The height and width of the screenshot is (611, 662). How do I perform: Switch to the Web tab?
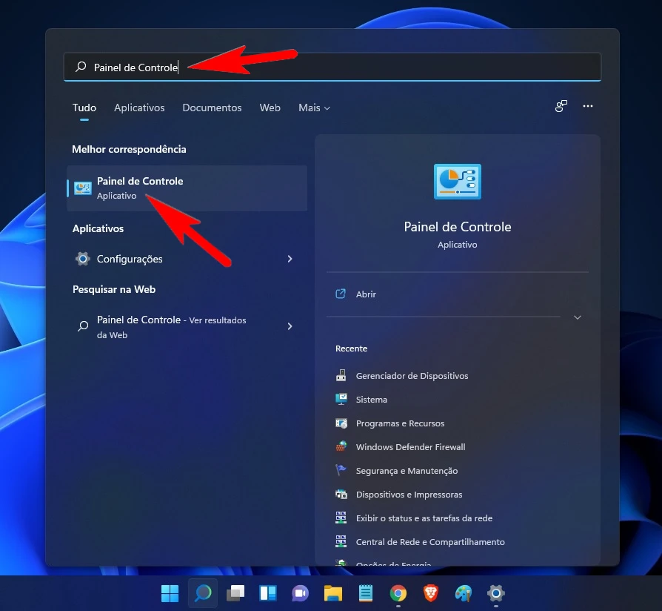click(270, 108)
